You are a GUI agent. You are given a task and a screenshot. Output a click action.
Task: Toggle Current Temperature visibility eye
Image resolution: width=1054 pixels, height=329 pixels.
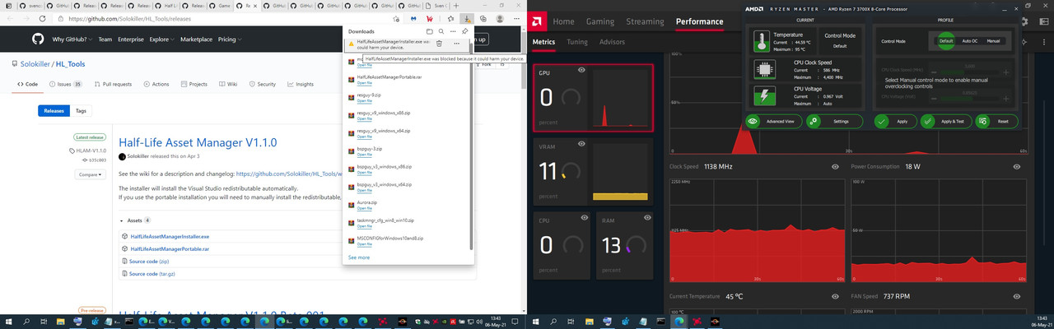coord(836,296)
